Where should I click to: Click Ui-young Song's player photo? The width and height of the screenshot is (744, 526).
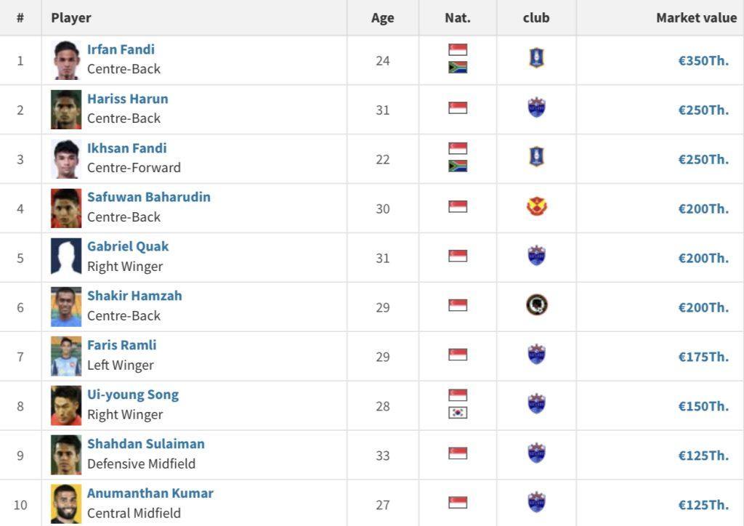tap(66, 405)
